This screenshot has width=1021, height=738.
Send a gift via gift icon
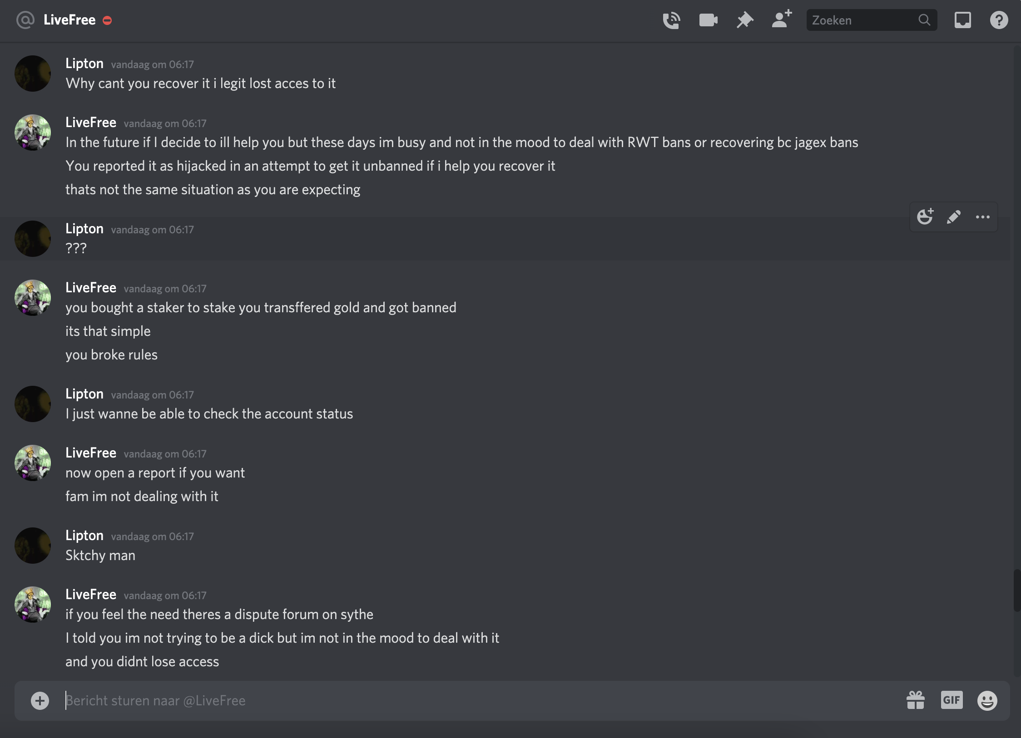point(916,700)
